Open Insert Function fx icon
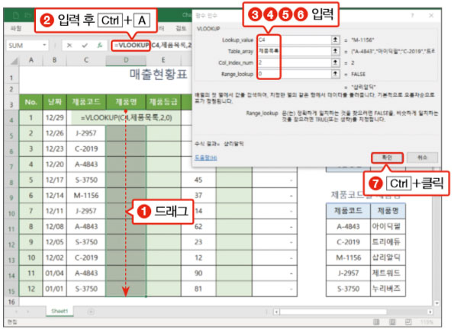This screenshot has height=332, width=454. [x=100, y=46]
